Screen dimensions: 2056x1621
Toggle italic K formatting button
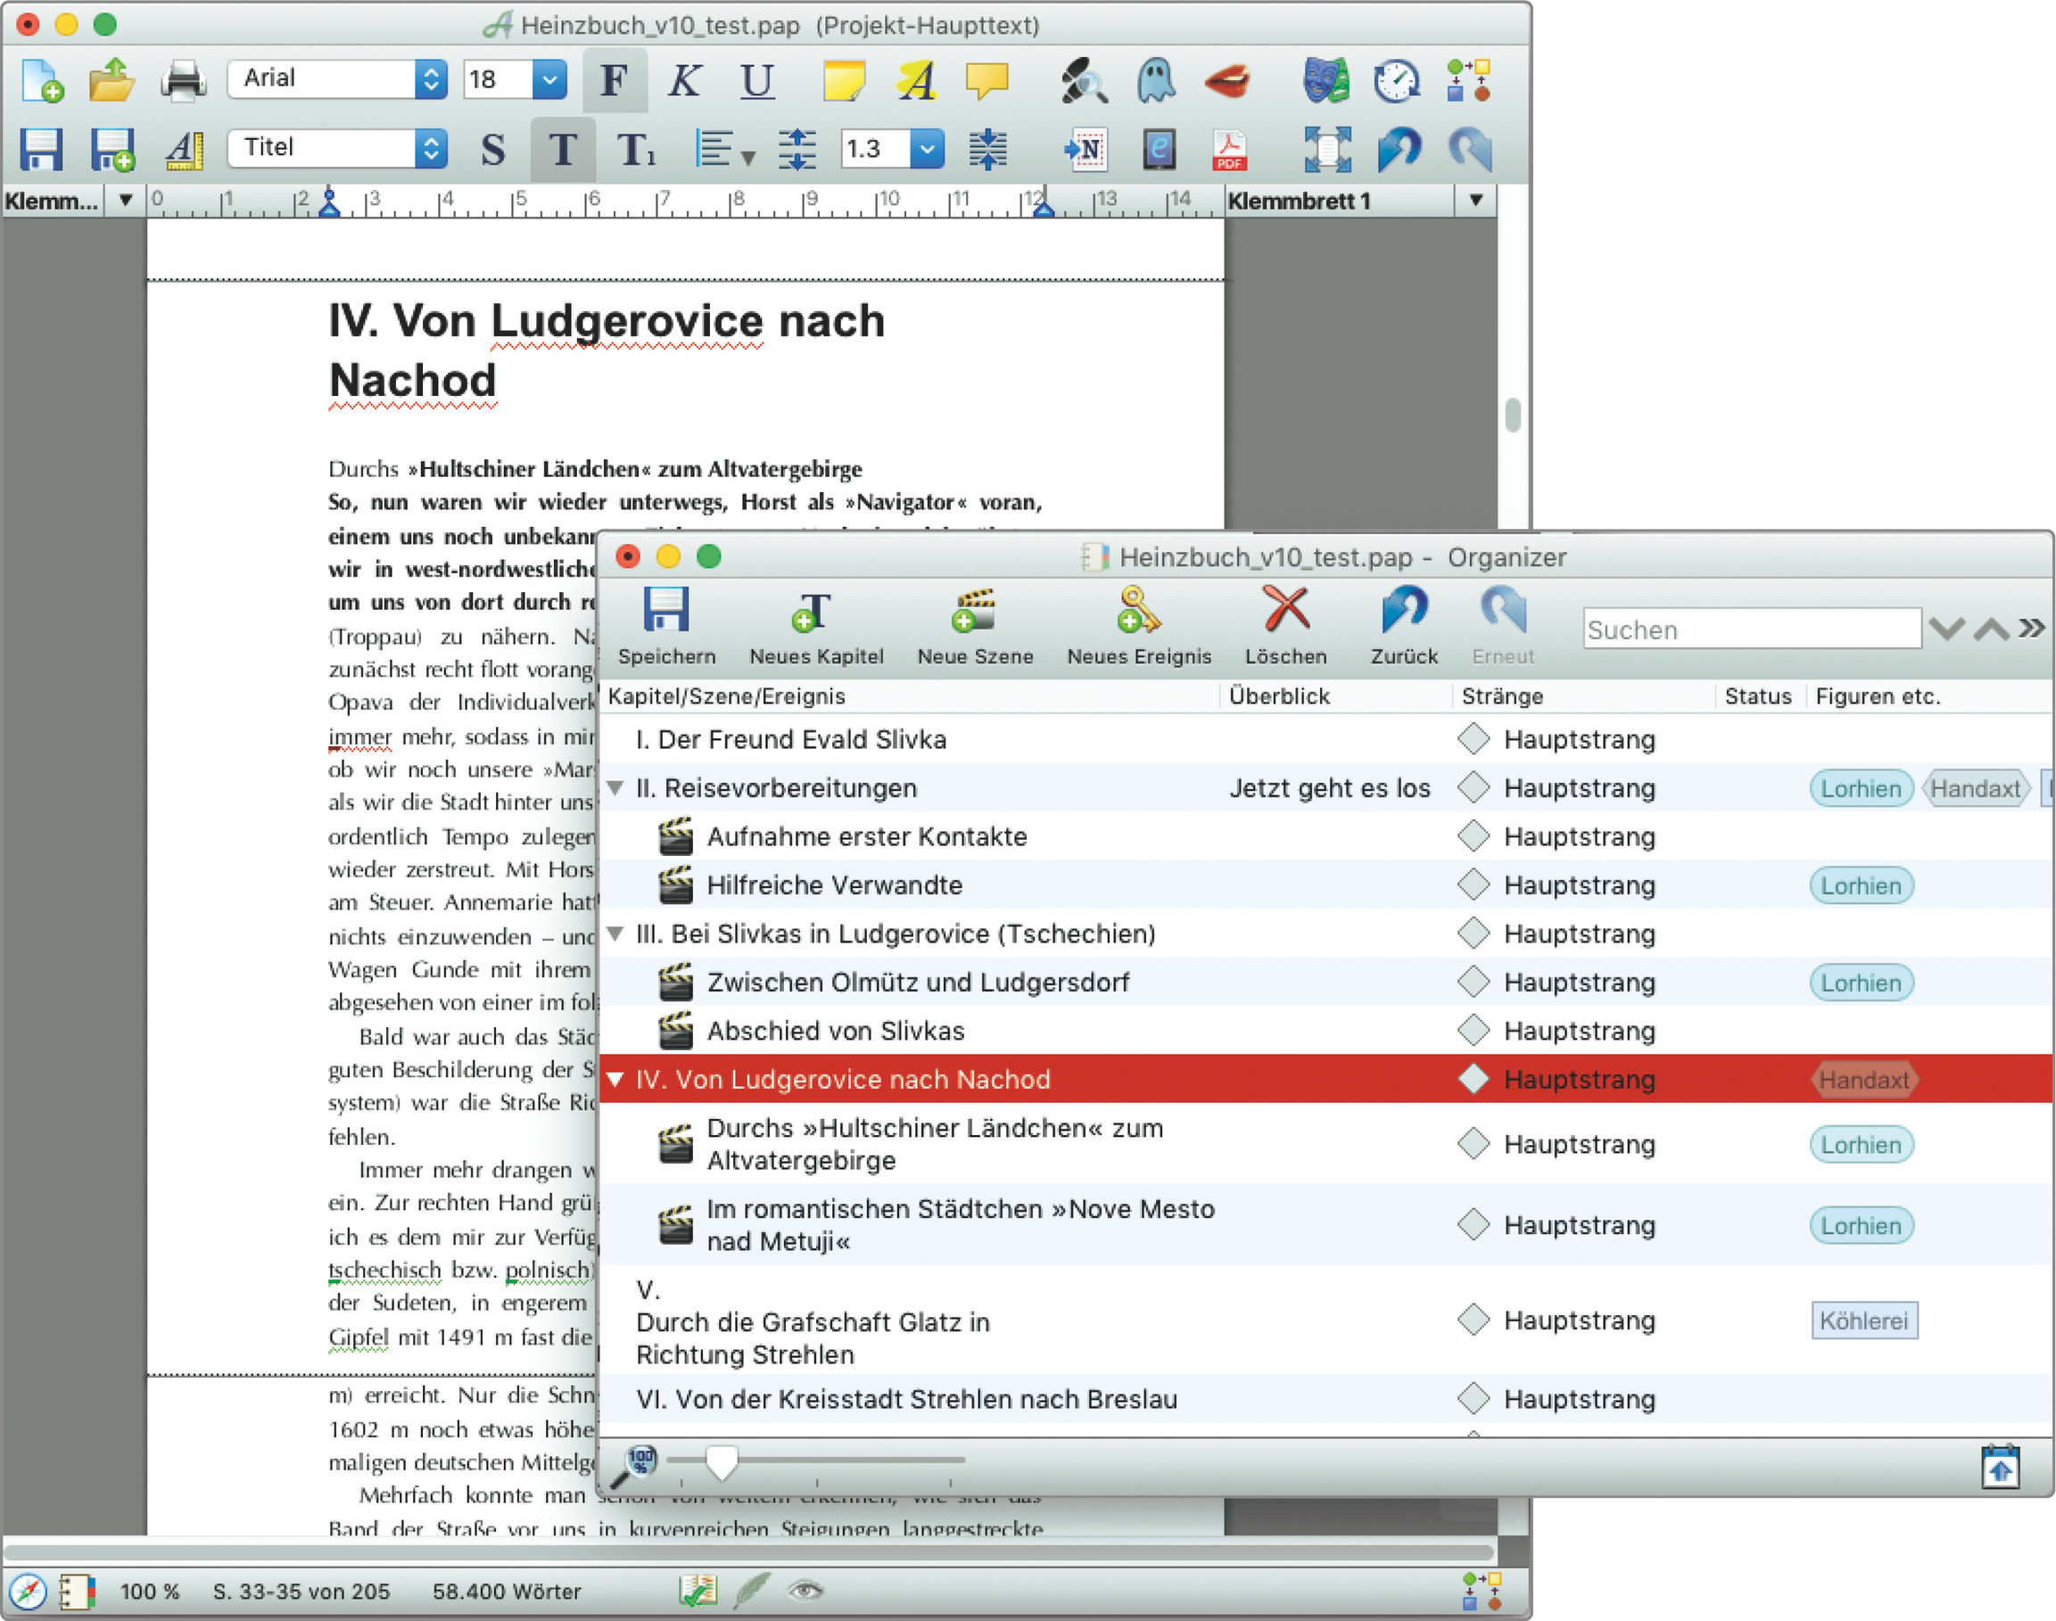tap(684, 79)
